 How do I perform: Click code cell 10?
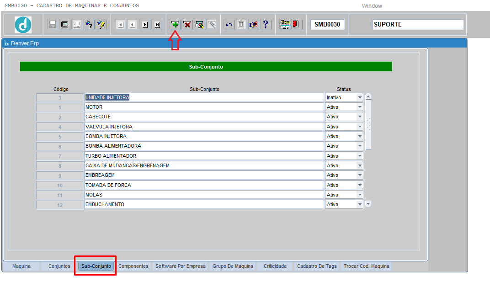[60, 186]
